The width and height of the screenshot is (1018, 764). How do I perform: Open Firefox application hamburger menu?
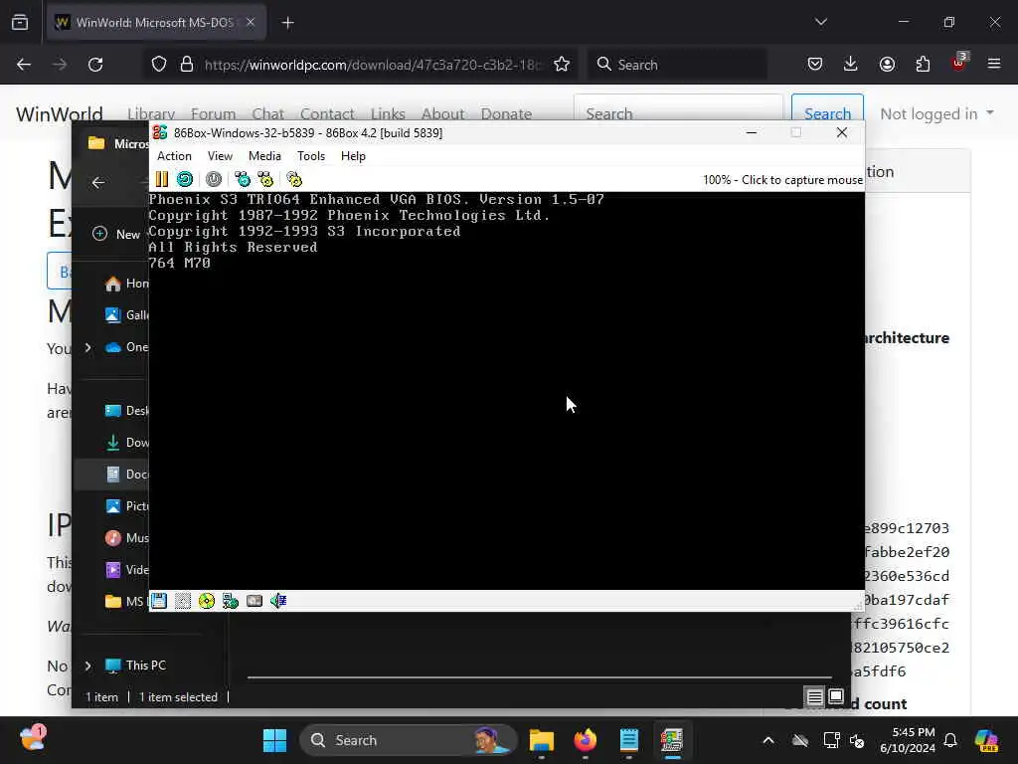click(x=994, y=64)
